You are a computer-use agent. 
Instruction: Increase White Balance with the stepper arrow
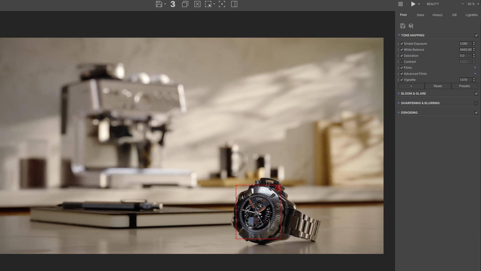point(473,48)
